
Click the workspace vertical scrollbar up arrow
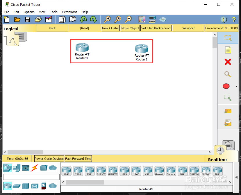click(x=215, y=35)
